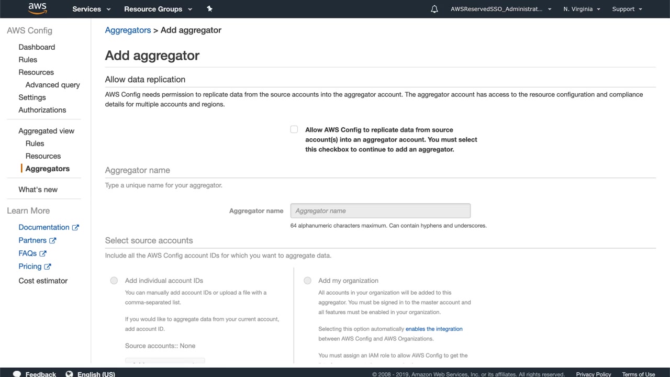The height and width of the screenshot is (377, 670).
Task: Click the AWS logo home icon
Action: click(x=37, y=8)
